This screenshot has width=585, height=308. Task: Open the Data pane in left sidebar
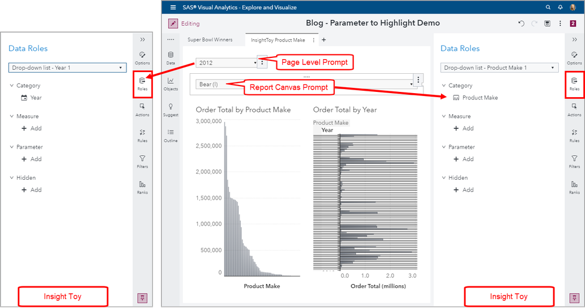click(170, 58)
